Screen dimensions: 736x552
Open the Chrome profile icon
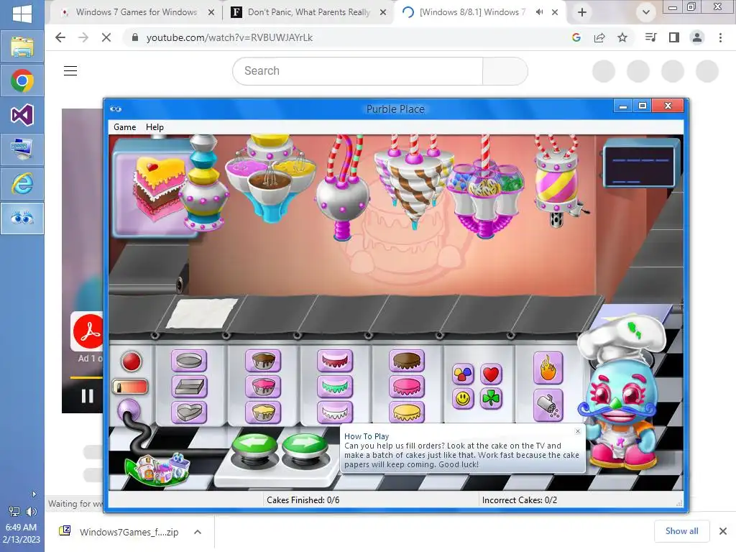(697, 37)
